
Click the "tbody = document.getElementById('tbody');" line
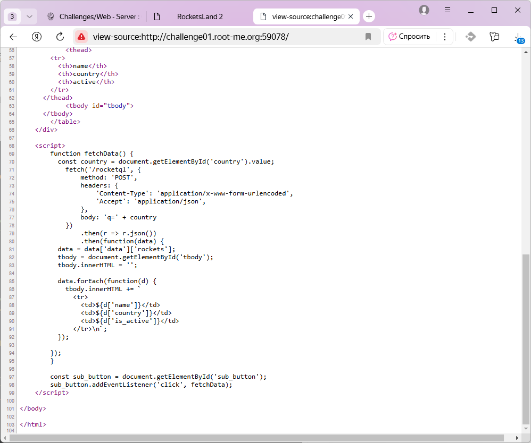coord(136,257)
